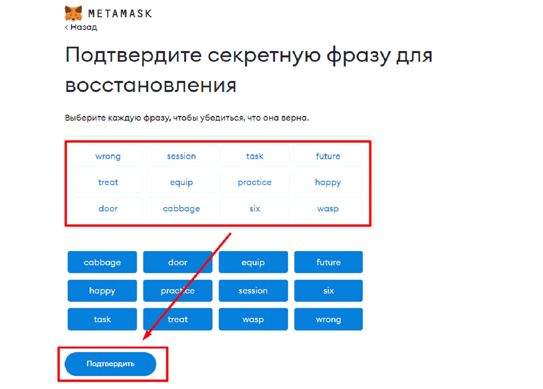Click the blue "task" word button

pyautogui.click(x=102, y=319)
